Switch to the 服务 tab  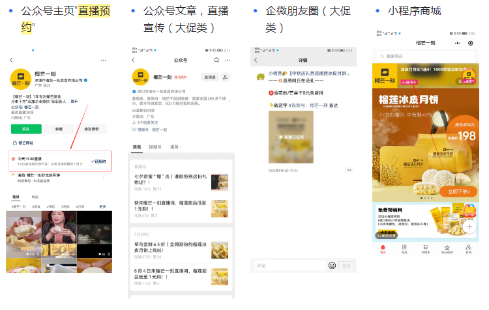[x=174, y=147]
